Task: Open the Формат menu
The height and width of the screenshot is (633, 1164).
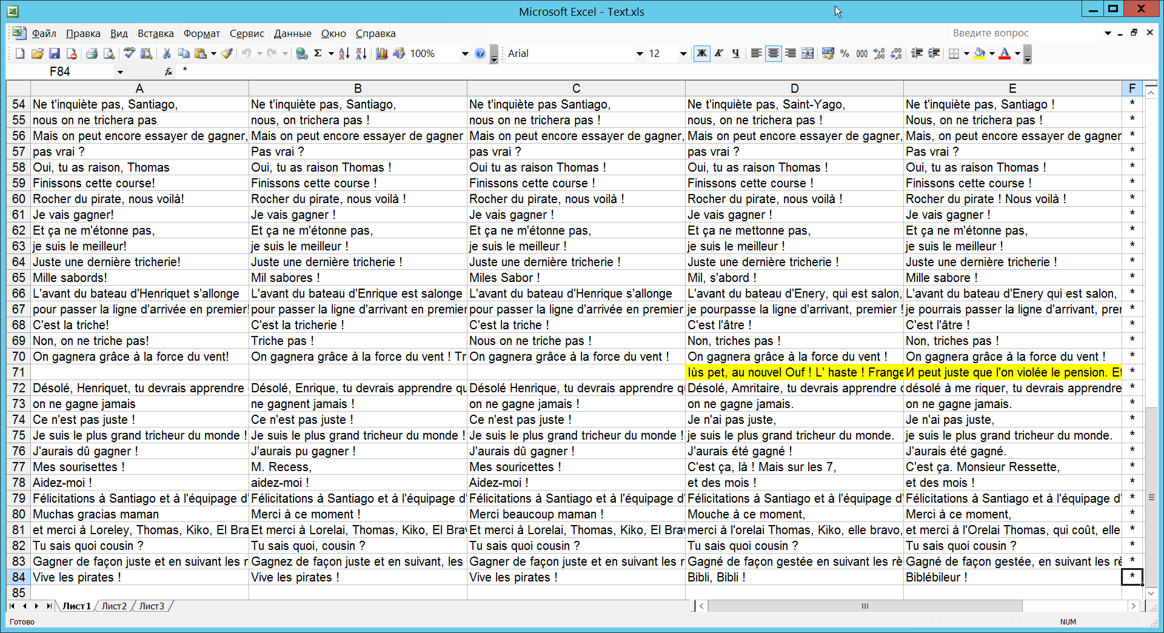Action: point(201,34)
